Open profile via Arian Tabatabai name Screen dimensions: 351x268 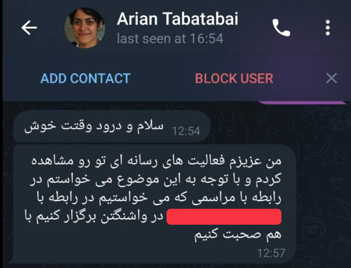point(177,19)
